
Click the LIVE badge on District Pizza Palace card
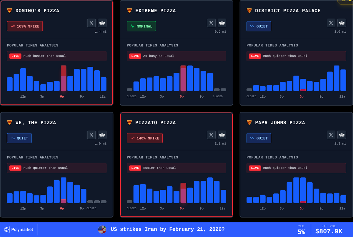tap(255, 56)
